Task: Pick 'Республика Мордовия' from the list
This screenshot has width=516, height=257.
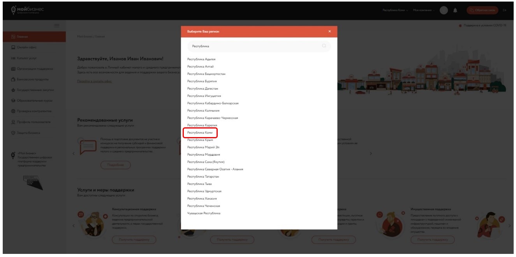Action: pyautogui.click(x=203, y=155)
